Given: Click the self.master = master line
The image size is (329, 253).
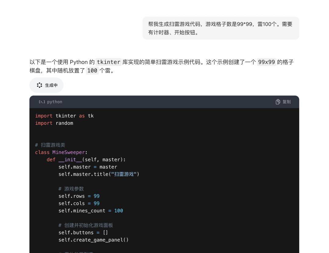Looking at the screenshot, I should [x=88, y=167].
